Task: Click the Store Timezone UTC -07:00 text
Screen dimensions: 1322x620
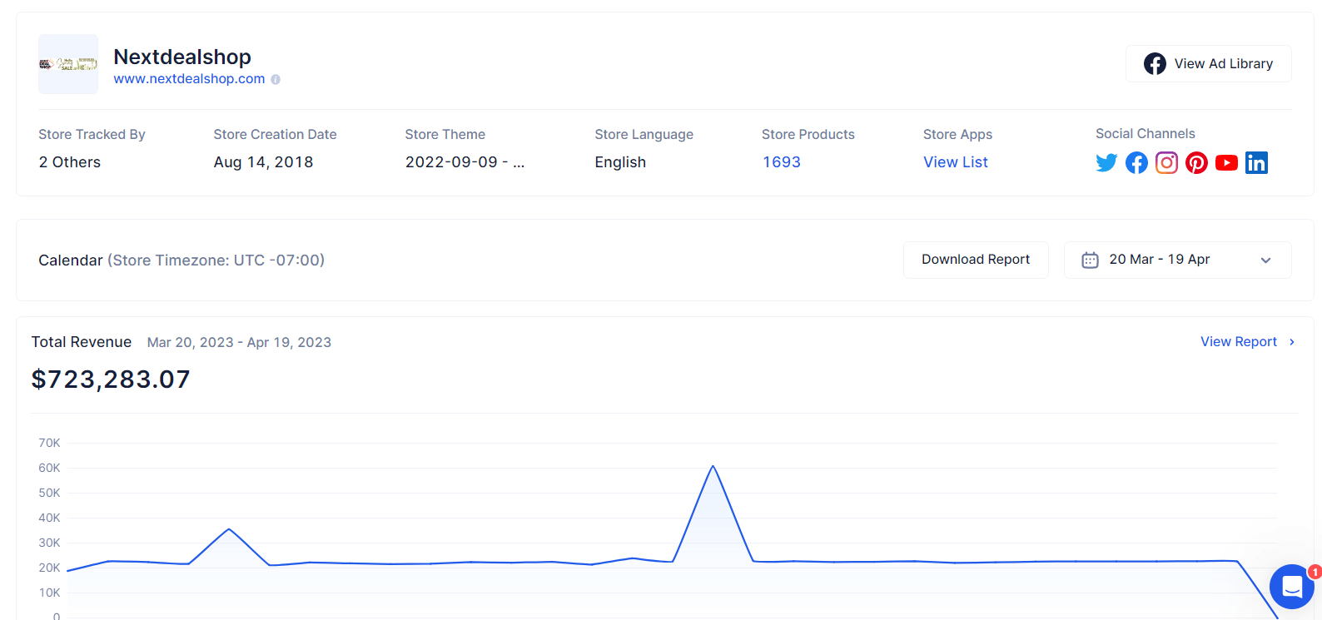Action: pos(216,260)
